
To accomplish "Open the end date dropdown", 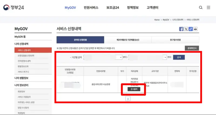I will pyautogui.click(x=147, y=57).
